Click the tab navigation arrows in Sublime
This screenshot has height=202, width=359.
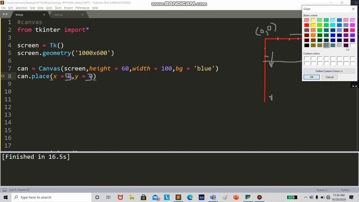click(x=5, y=15)
